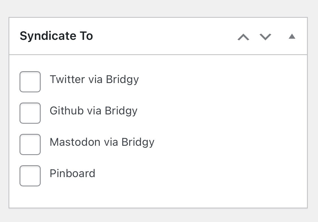Click empty panel area below Pinboard option
Image resolution: width=318 pixels, height=222 pixels.
tap(158, 196)
